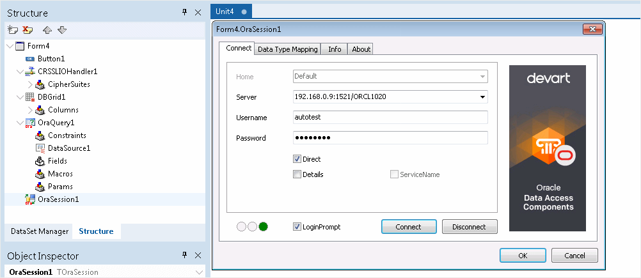This screenshot has width=641, height=278.
Task: Uncheck the Direct checkbox
Action: [297, 159]
